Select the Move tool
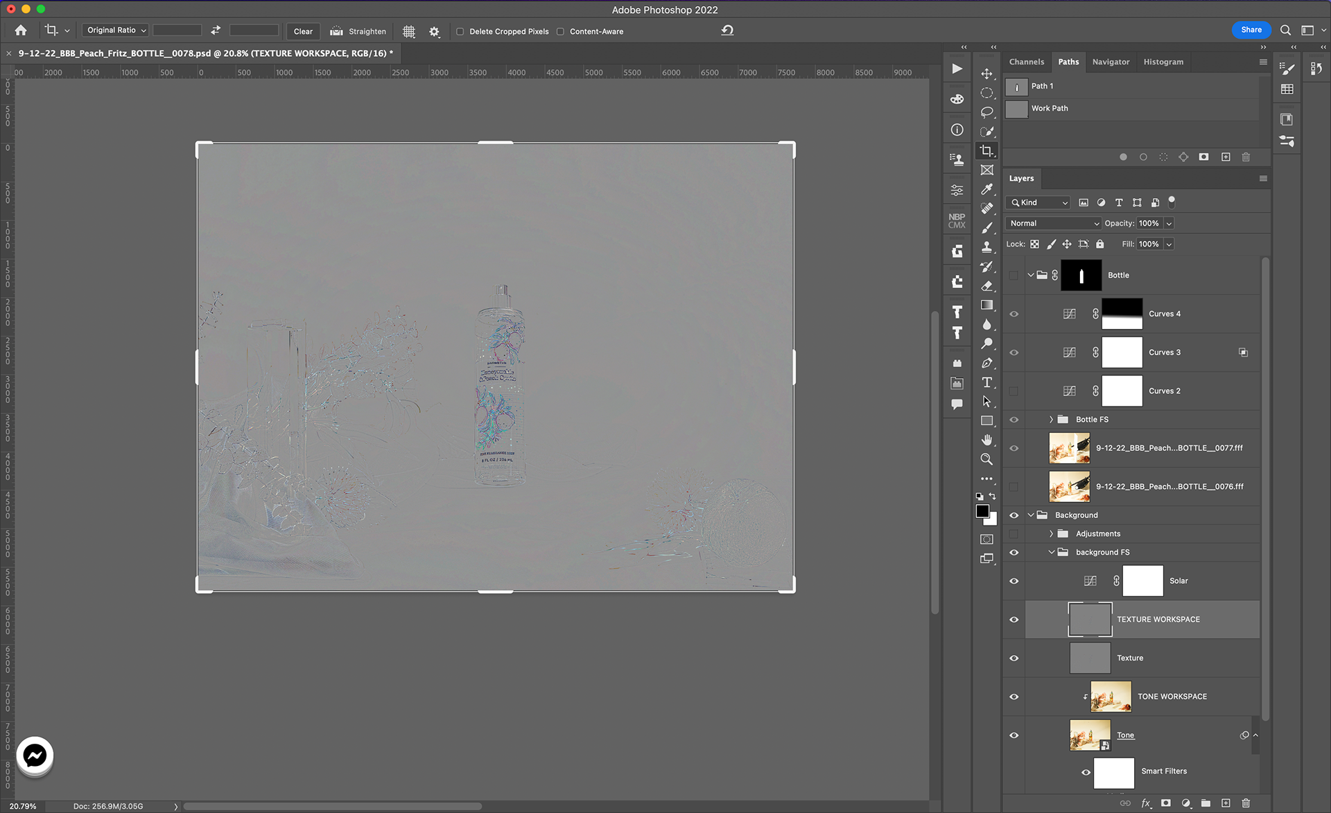This screenshot has height=813, width=1331. [986, 73]
